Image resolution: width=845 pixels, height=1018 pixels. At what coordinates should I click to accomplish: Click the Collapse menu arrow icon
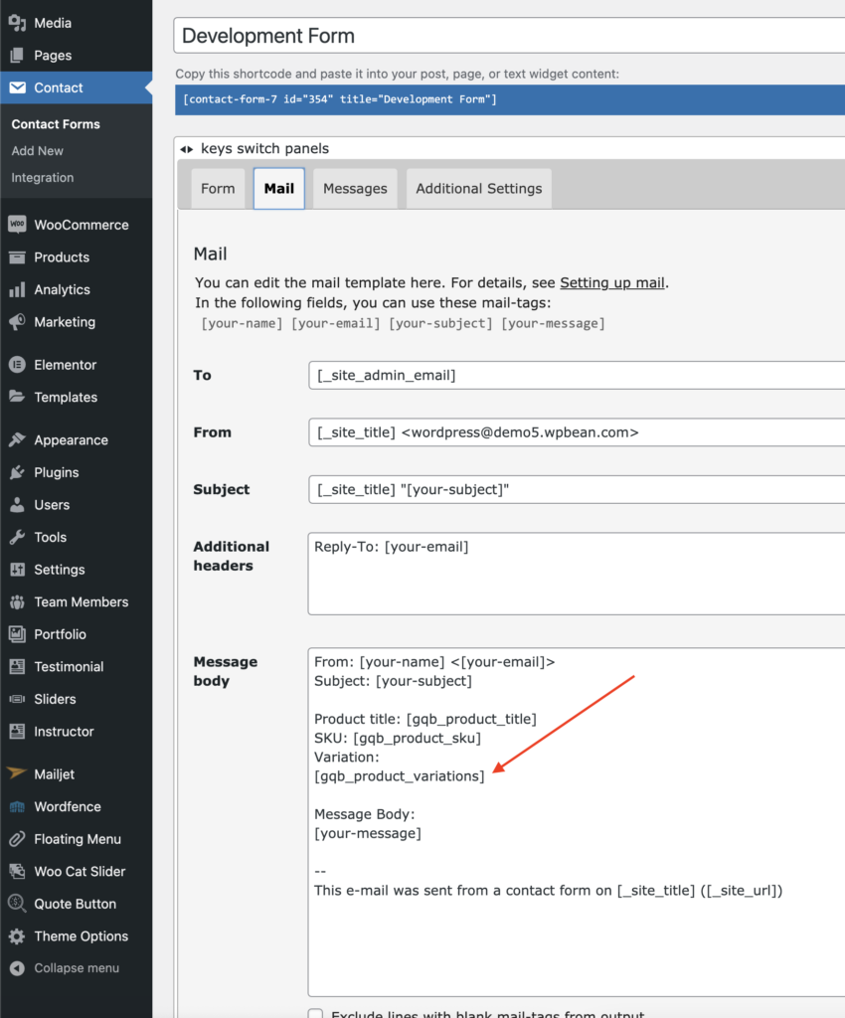tap(17, 968)
